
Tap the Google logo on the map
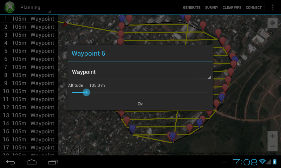pyautogui.click(x=72, y=149)
